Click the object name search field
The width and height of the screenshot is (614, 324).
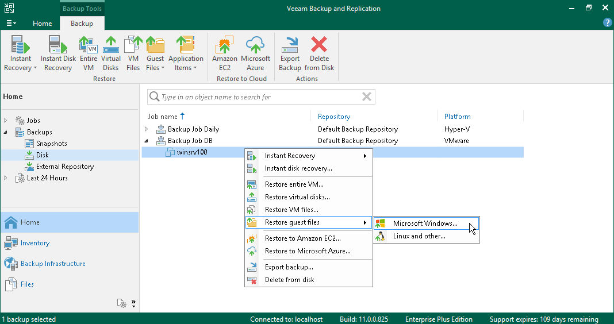(x=259, y=97)
